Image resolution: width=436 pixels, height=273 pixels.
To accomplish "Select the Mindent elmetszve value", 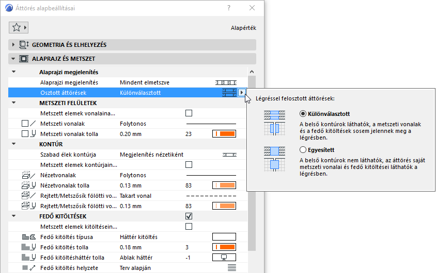I will (x=145, y=82).
